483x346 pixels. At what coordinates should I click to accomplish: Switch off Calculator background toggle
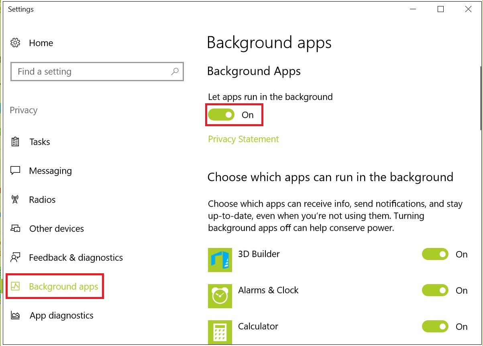(x=435, y=327)
